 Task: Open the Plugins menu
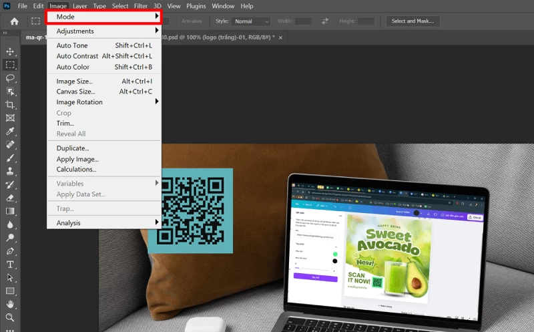click(196, 6)
